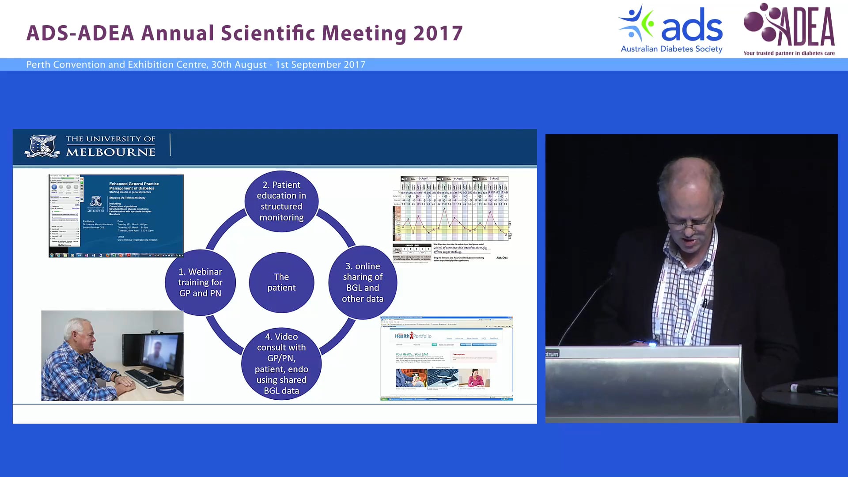Select the About us tab on Health Portfolio

pos(459,338)
